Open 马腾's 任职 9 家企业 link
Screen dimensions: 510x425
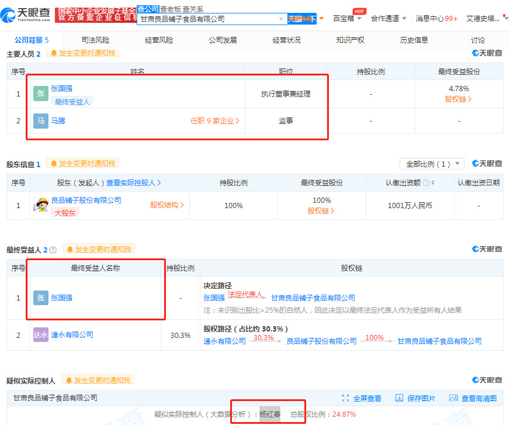[215, 121]
